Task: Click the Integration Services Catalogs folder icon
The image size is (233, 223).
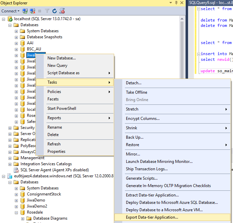Action: tap(16, 164)
